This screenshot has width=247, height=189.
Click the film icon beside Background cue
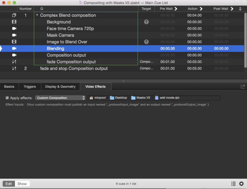point(14,22)
